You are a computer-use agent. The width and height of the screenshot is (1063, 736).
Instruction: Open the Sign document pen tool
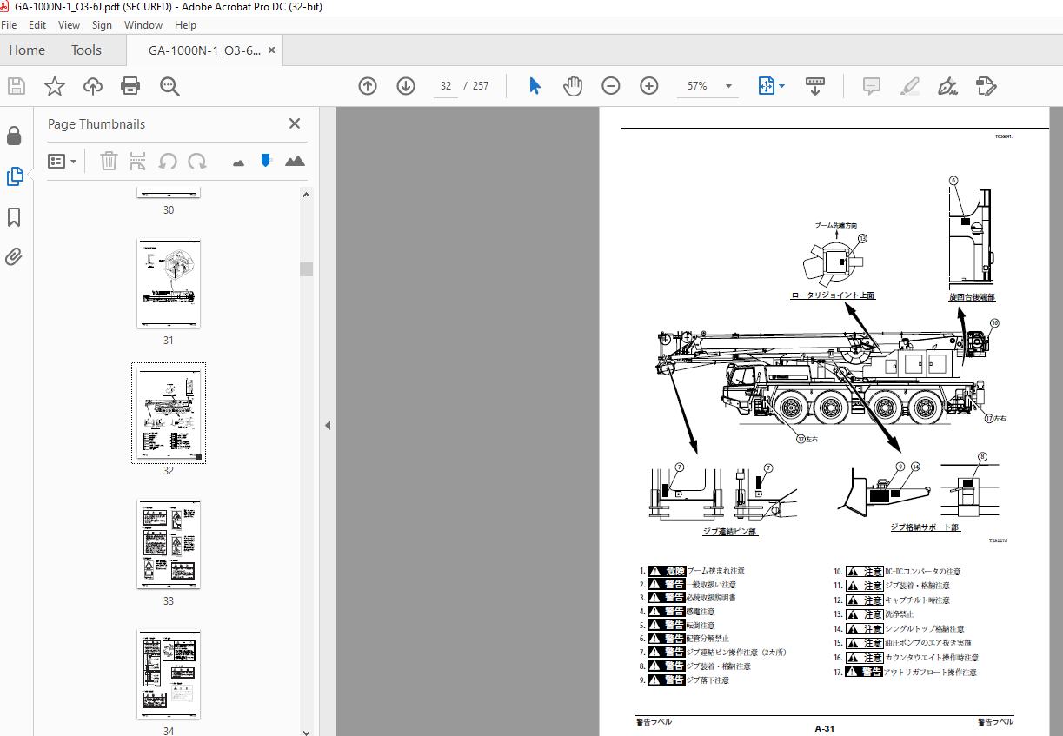click(948, 86)
